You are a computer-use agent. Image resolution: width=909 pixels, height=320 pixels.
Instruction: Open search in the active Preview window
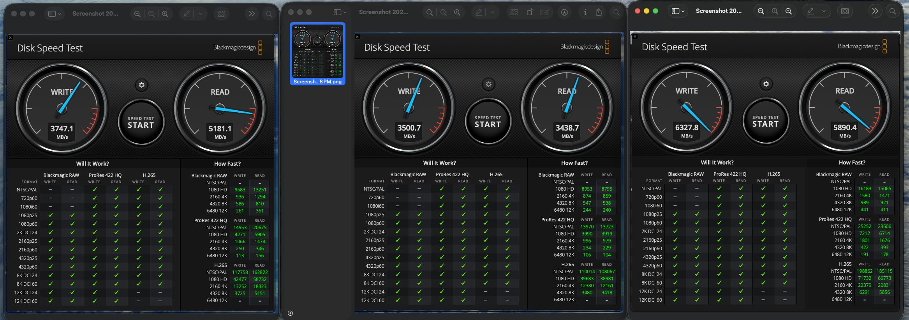pos(892,11)
